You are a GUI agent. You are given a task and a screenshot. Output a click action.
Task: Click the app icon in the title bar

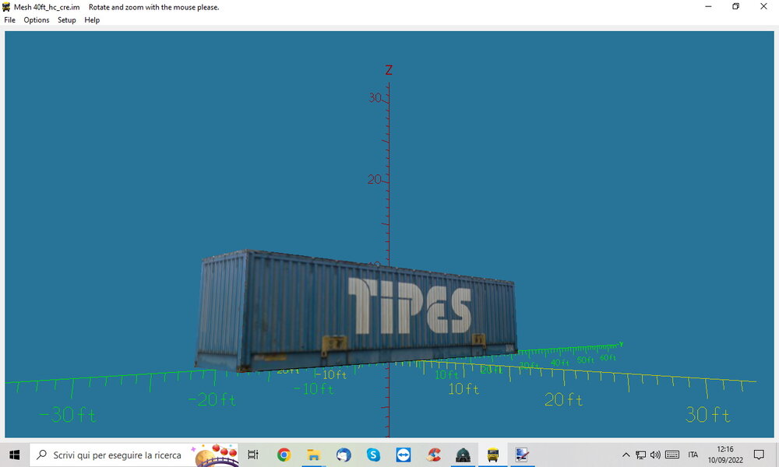[x=6, y=7]
